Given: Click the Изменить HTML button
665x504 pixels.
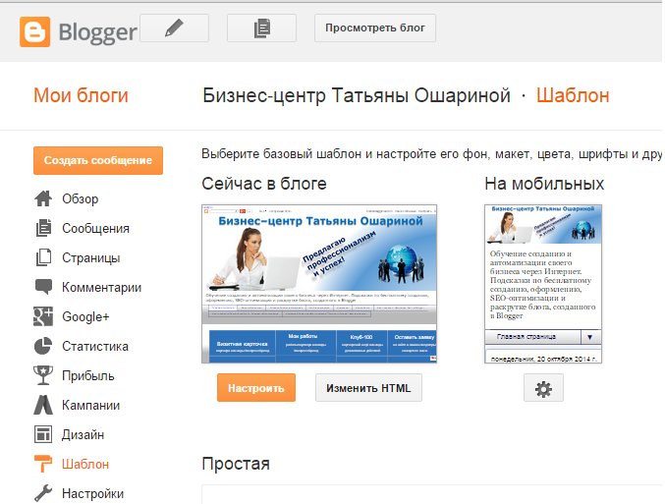Looking at the screenshot, I should tap(368, 388).
